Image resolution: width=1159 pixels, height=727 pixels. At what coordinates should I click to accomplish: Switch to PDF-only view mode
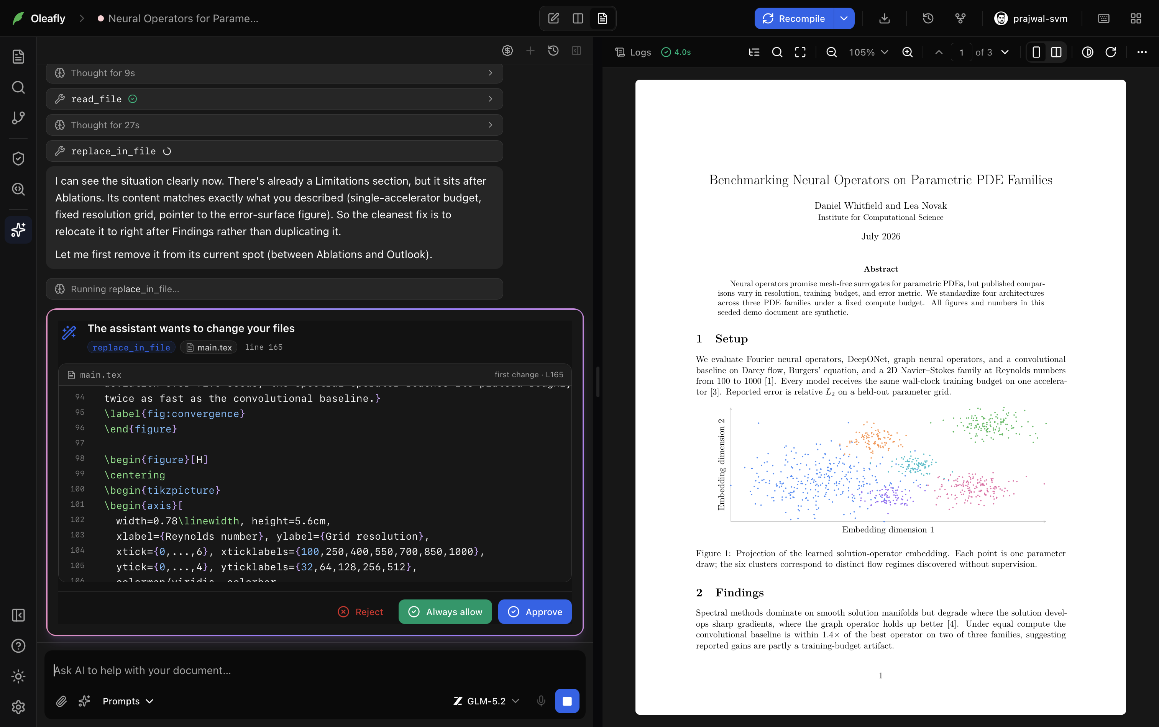[x=602, y=18]
